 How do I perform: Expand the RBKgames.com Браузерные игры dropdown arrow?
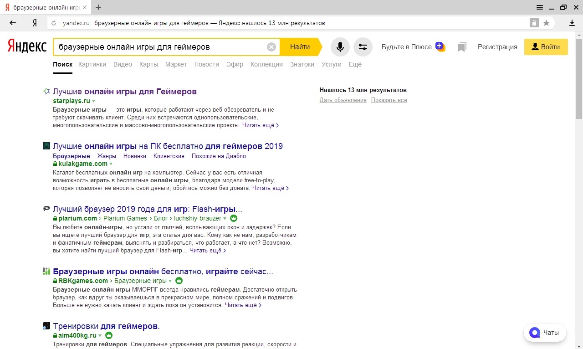(x=170, y=281)
